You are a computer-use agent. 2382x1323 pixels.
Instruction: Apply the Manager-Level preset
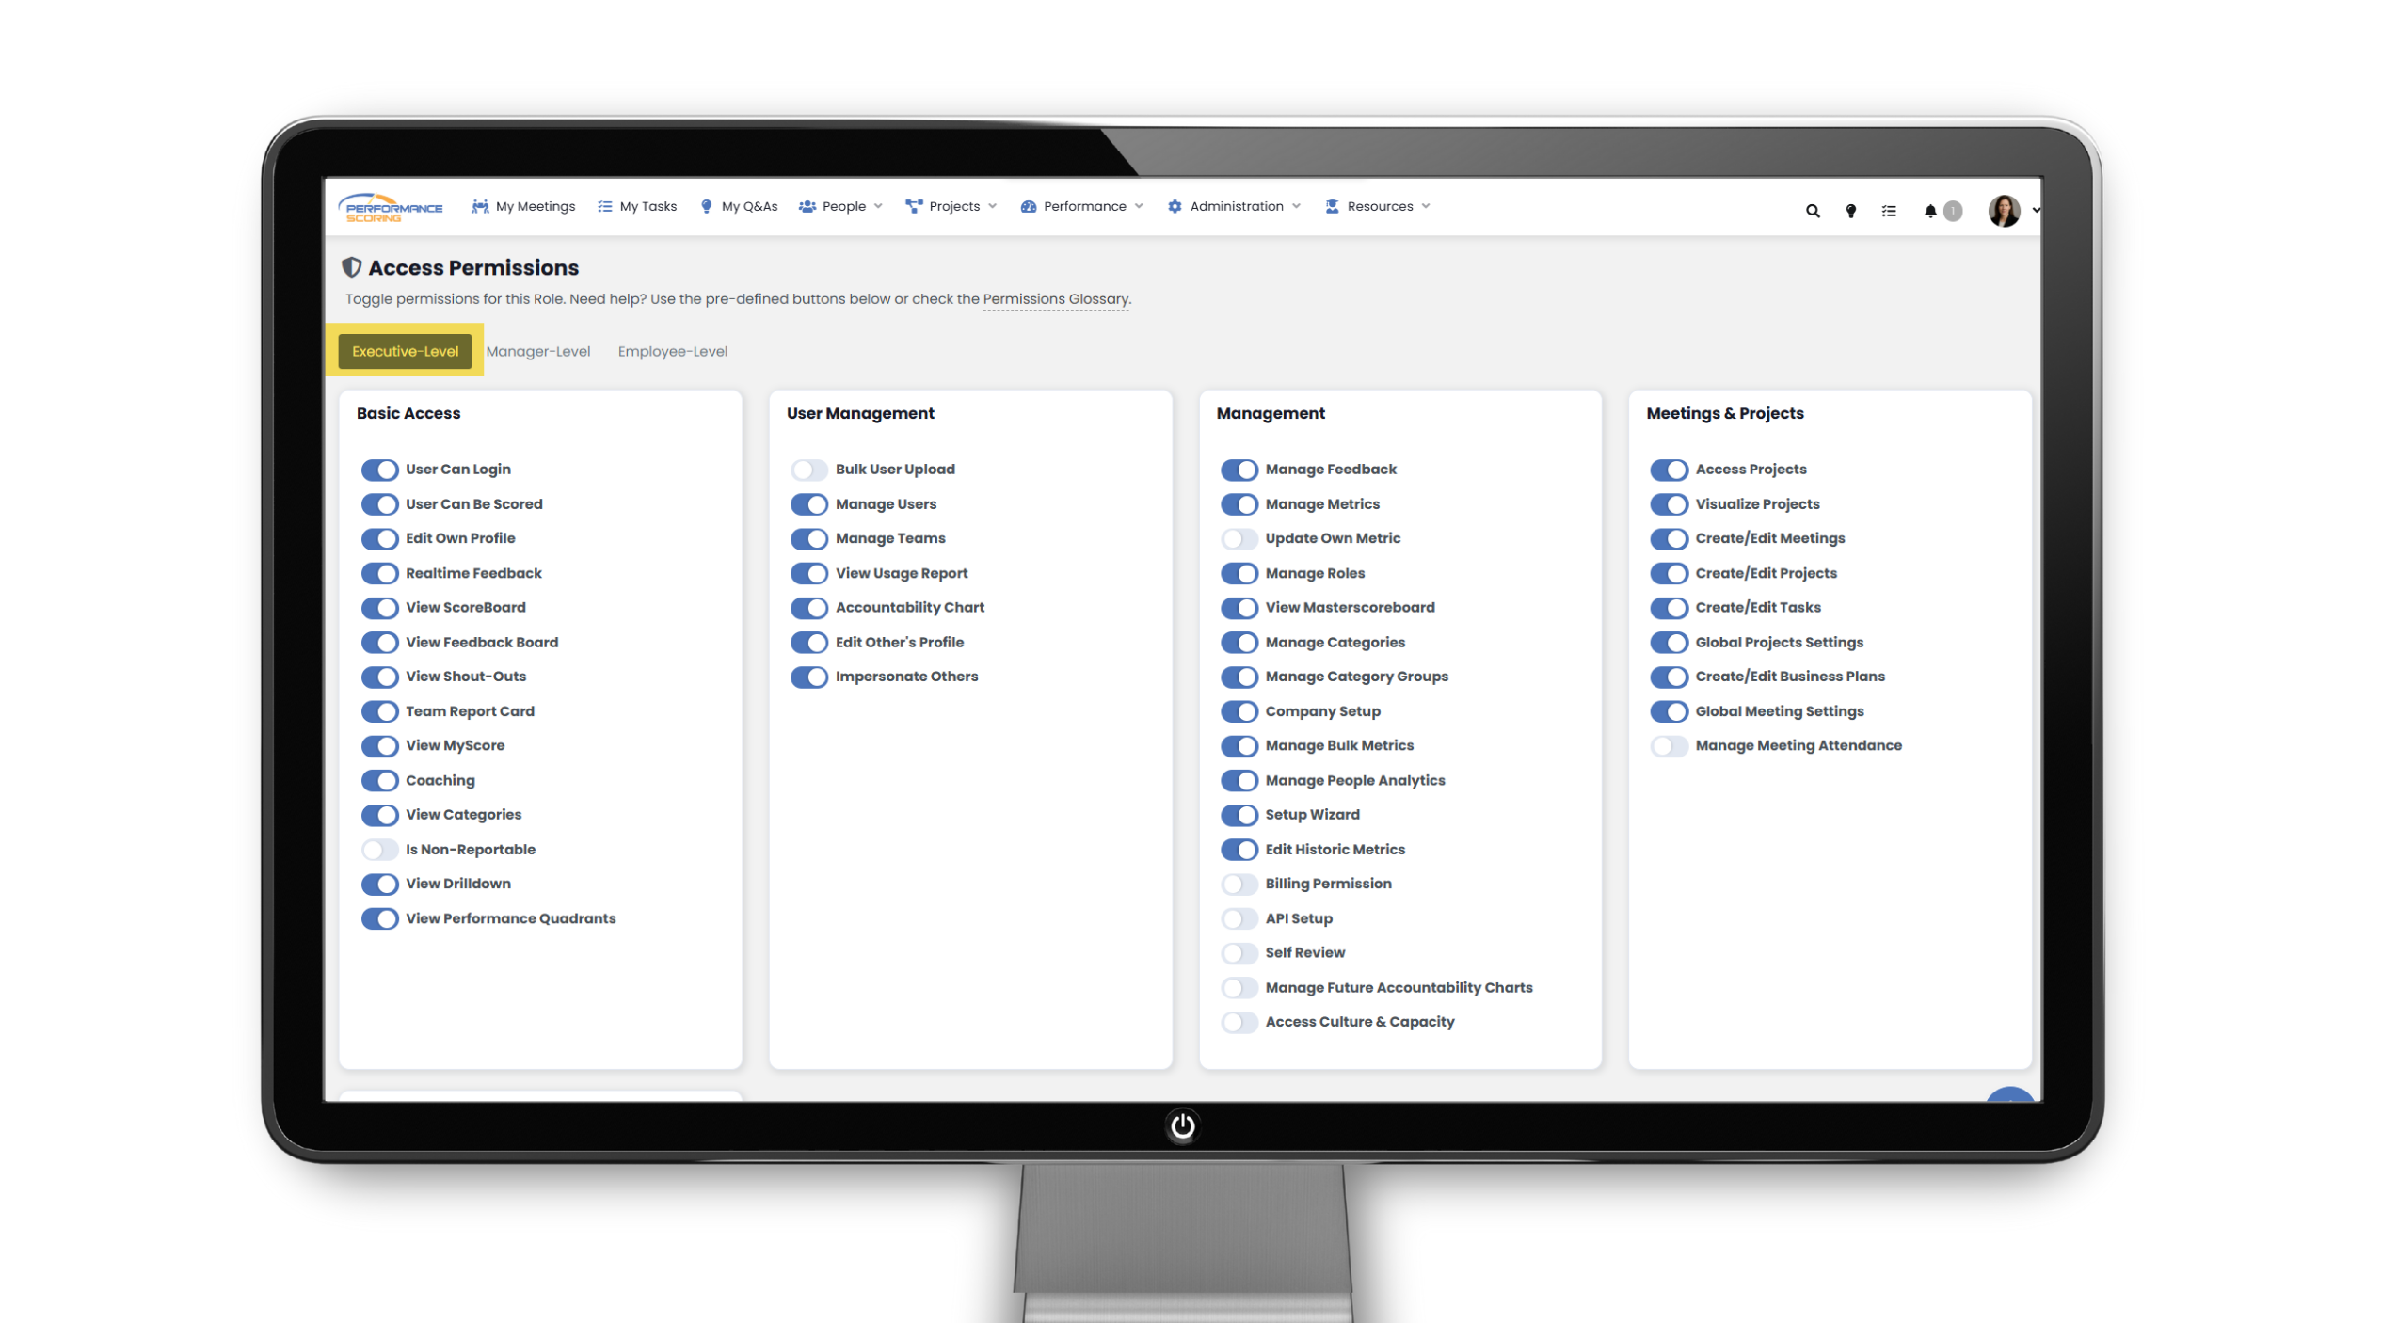(x=537, y=351)
